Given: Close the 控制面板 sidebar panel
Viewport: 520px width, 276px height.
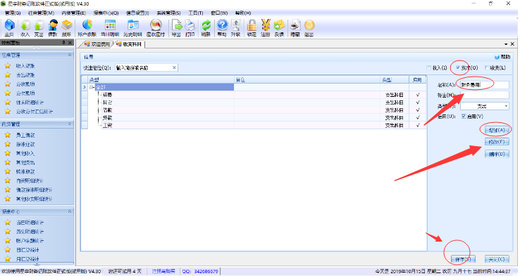Looking at the screenshot, I should click(70, 43).
